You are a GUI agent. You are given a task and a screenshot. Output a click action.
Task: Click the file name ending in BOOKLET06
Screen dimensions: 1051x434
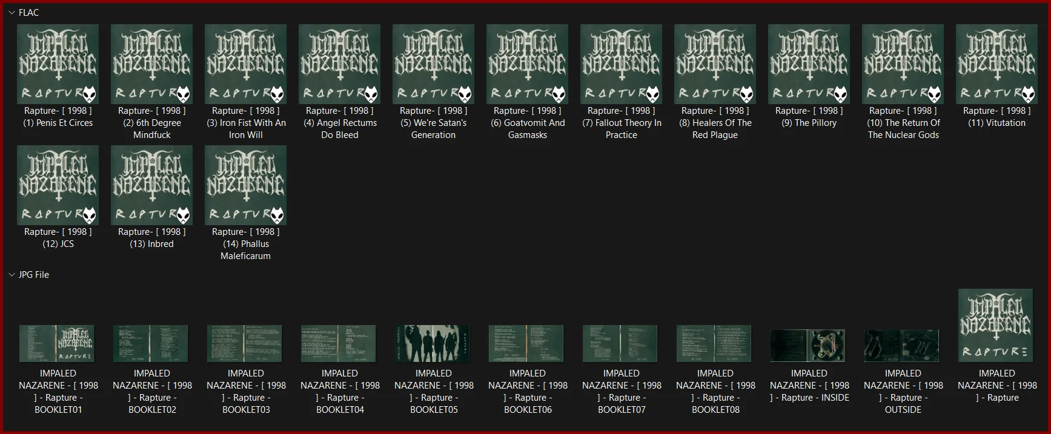coord(528,392)
